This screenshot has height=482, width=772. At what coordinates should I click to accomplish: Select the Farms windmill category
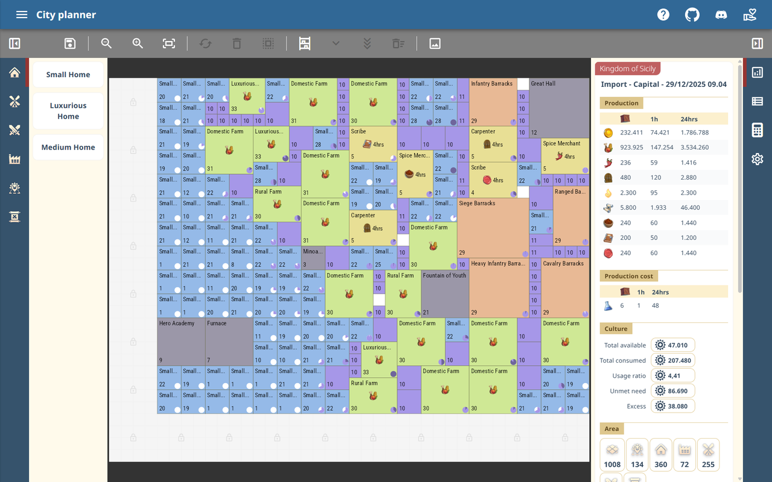click(14, 101)
